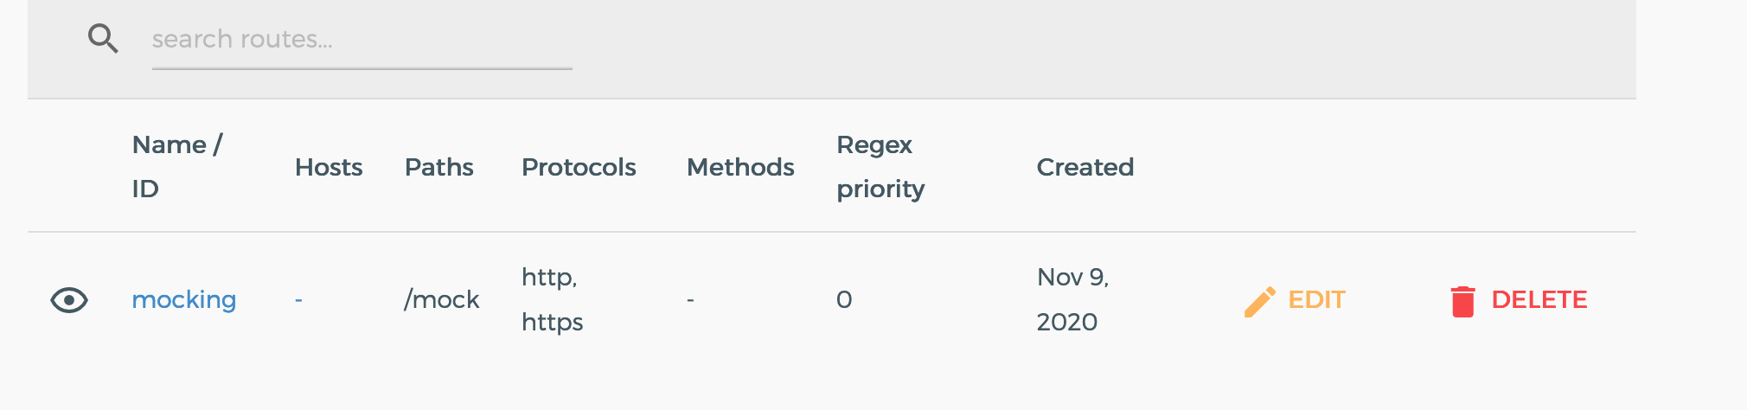Open the mocking route link
1747x410 pixels.
[x=183, y=300]
